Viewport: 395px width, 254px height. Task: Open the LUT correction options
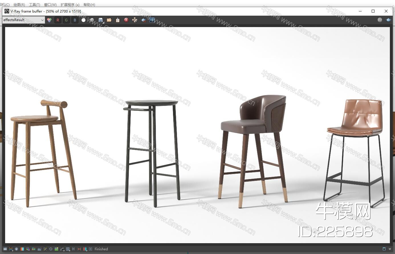[x=68, y=249]
